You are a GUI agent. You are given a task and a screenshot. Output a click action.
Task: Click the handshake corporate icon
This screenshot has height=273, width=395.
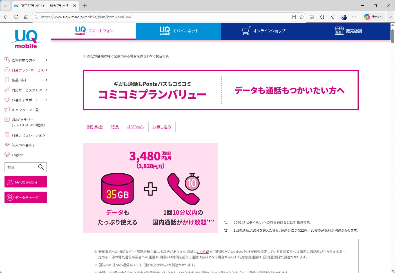pos(7,145)
